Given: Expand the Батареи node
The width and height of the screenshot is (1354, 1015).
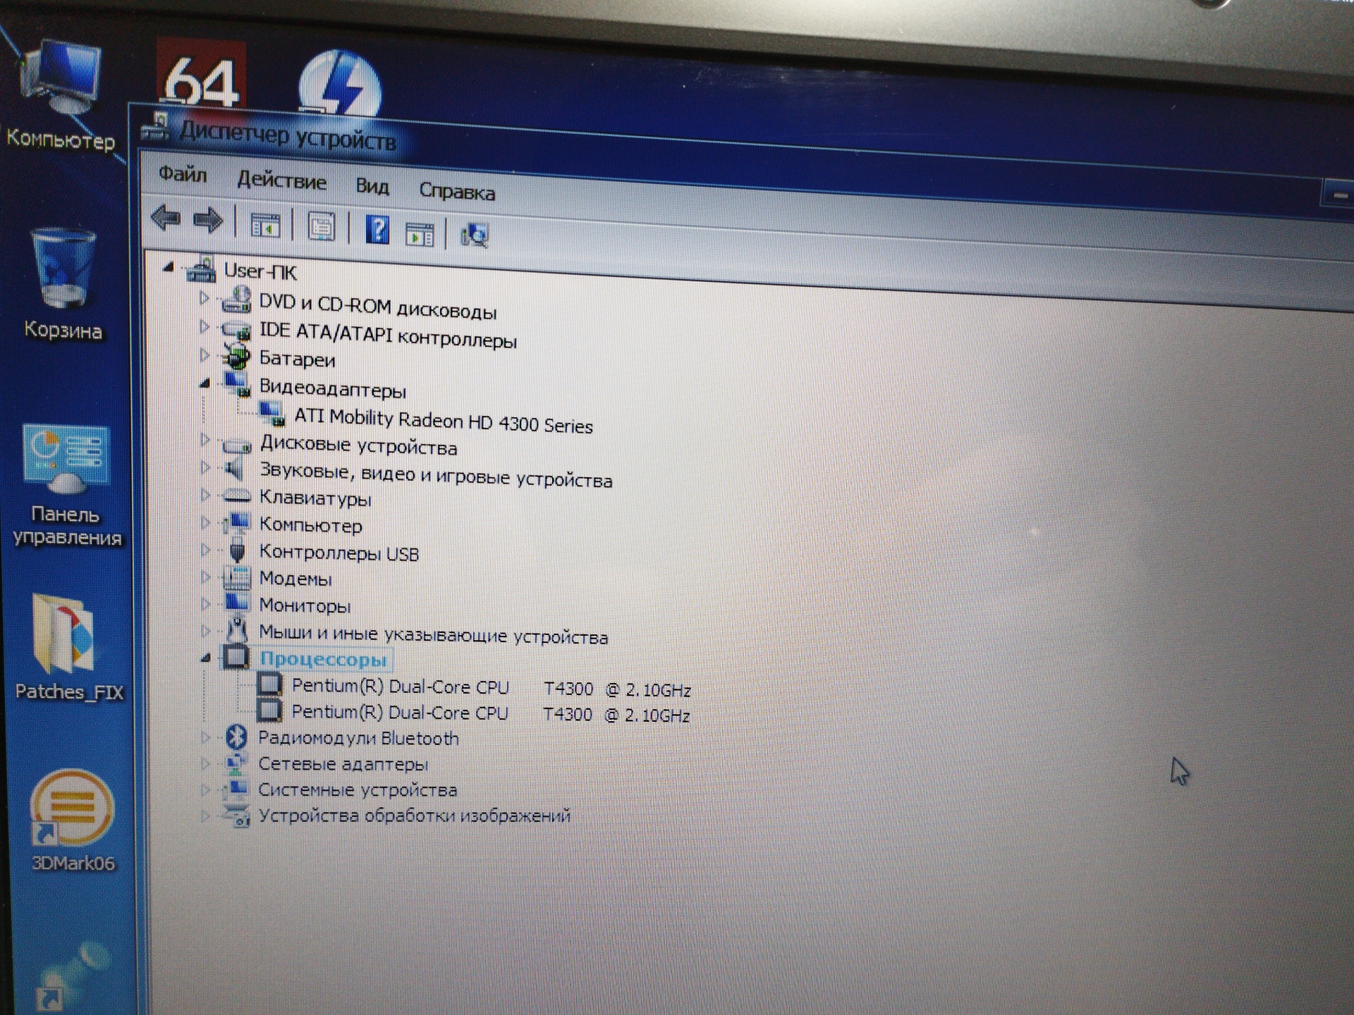Looking at the screenshot, I should (205, 355).
